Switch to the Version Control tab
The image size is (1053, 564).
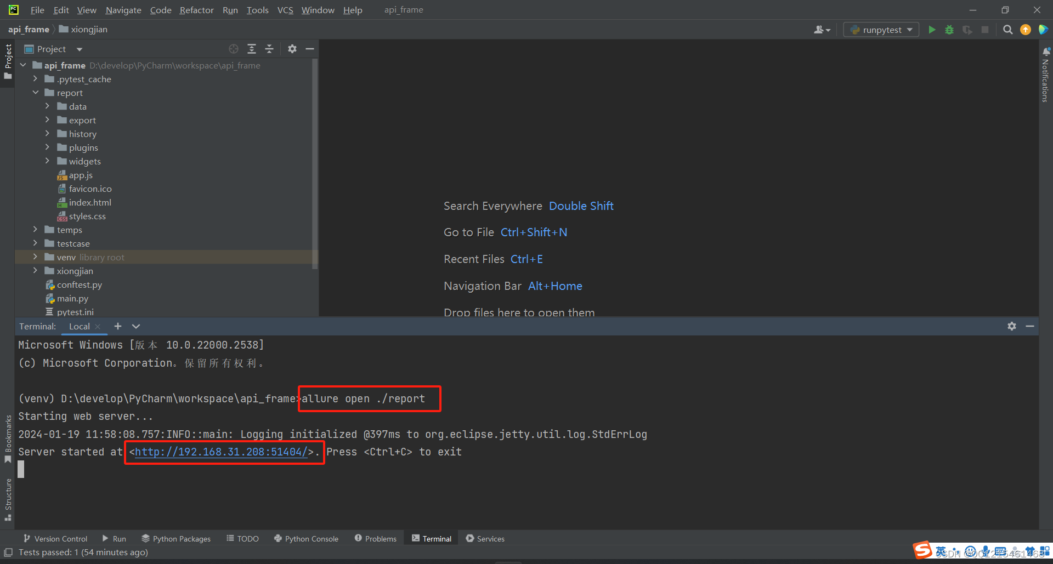tap(55, 539)
